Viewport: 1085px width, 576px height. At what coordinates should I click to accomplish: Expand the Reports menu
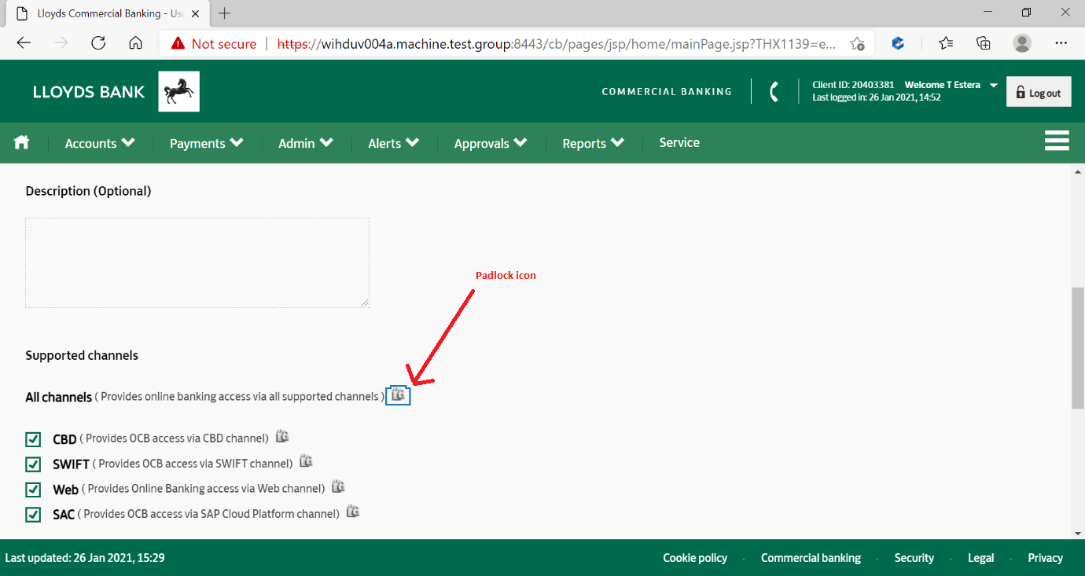click(594, 143)
